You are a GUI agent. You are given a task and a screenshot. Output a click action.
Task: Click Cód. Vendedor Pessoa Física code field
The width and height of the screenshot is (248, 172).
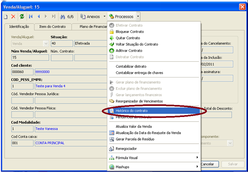22,115
